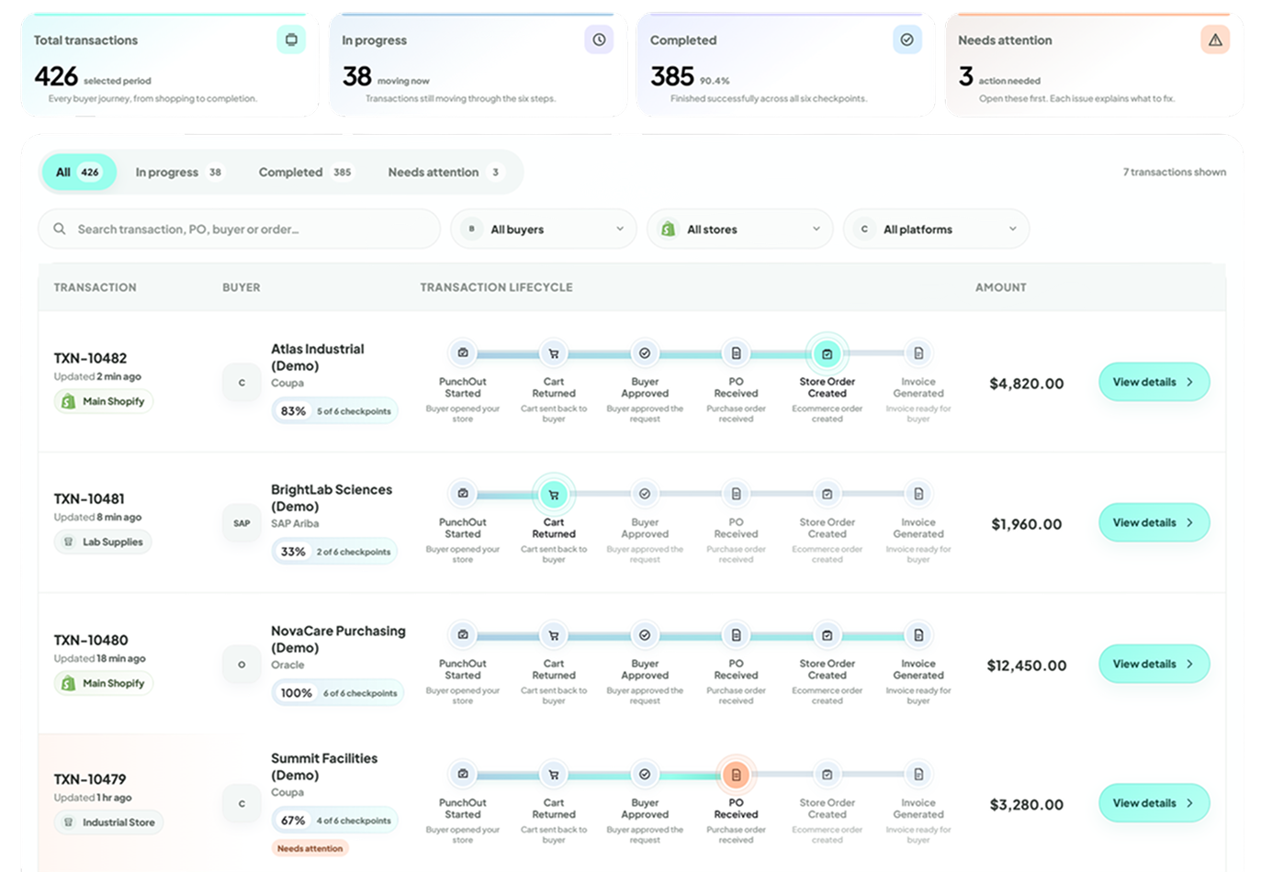Click the checkmark icon on Completed card
1261x872 pixels.
click(906, 39)
